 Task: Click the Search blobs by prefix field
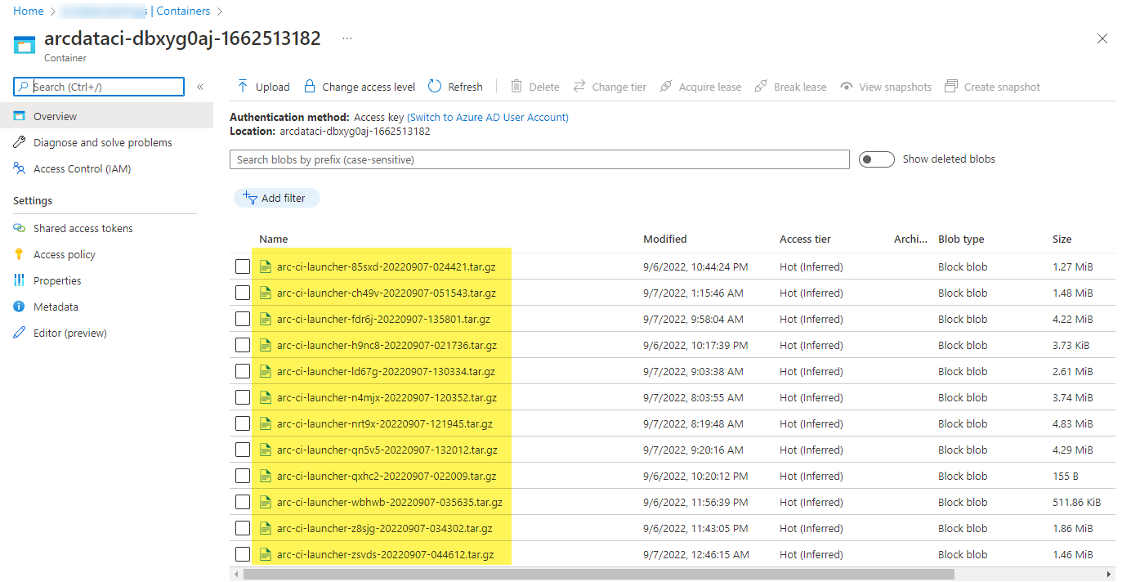[x=539, y=159]
